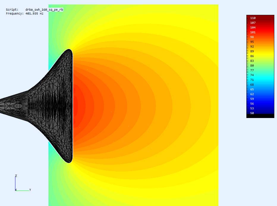Click the 'Frequency:' label
The width and height of the screenshot is (277, 206).
pos(15,13)
